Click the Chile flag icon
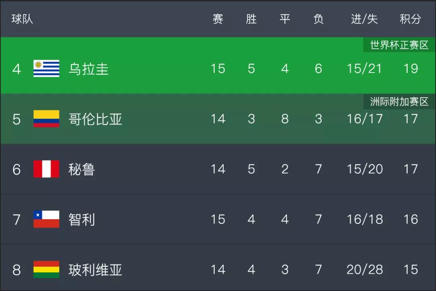Viewport: 436px width, 291px height. click(x=46, y=219)
